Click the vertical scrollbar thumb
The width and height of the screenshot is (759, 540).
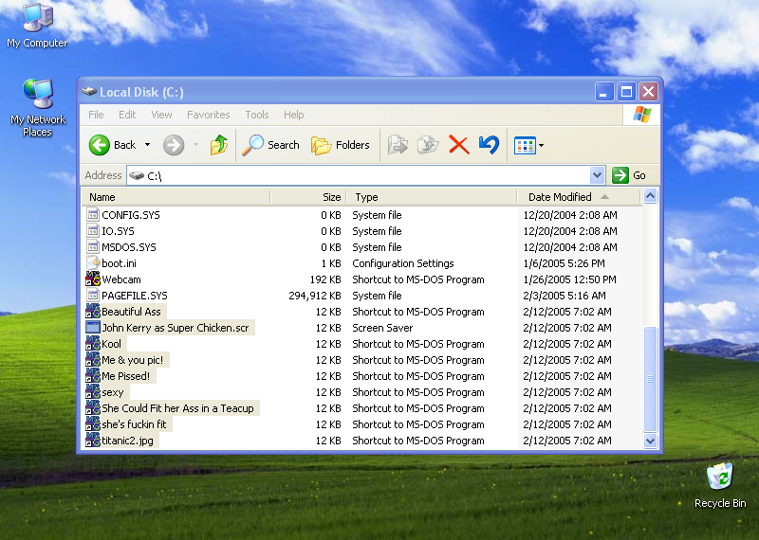(x=650, y=380)
